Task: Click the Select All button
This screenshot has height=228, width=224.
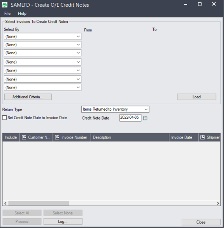Action: [22, 213]
